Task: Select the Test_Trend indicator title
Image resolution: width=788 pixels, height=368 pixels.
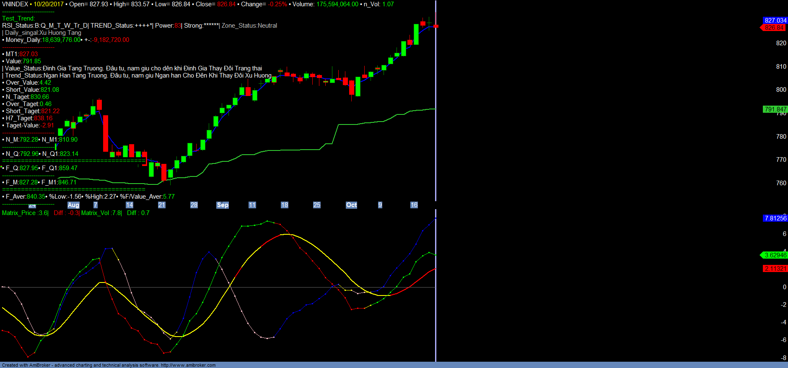Action: pyautogui.click(x=18, y=18)
